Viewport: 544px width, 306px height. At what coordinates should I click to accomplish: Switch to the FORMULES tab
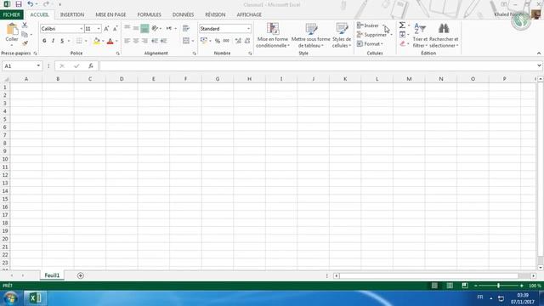point(150,14)
